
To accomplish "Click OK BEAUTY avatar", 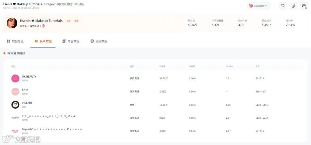I will [15, 78].
